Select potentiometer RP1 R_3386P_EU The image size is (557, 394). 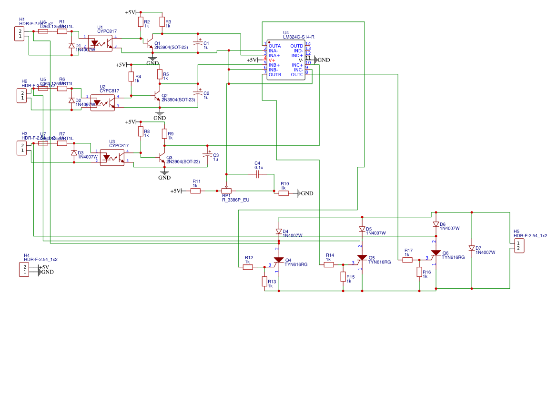226,190
